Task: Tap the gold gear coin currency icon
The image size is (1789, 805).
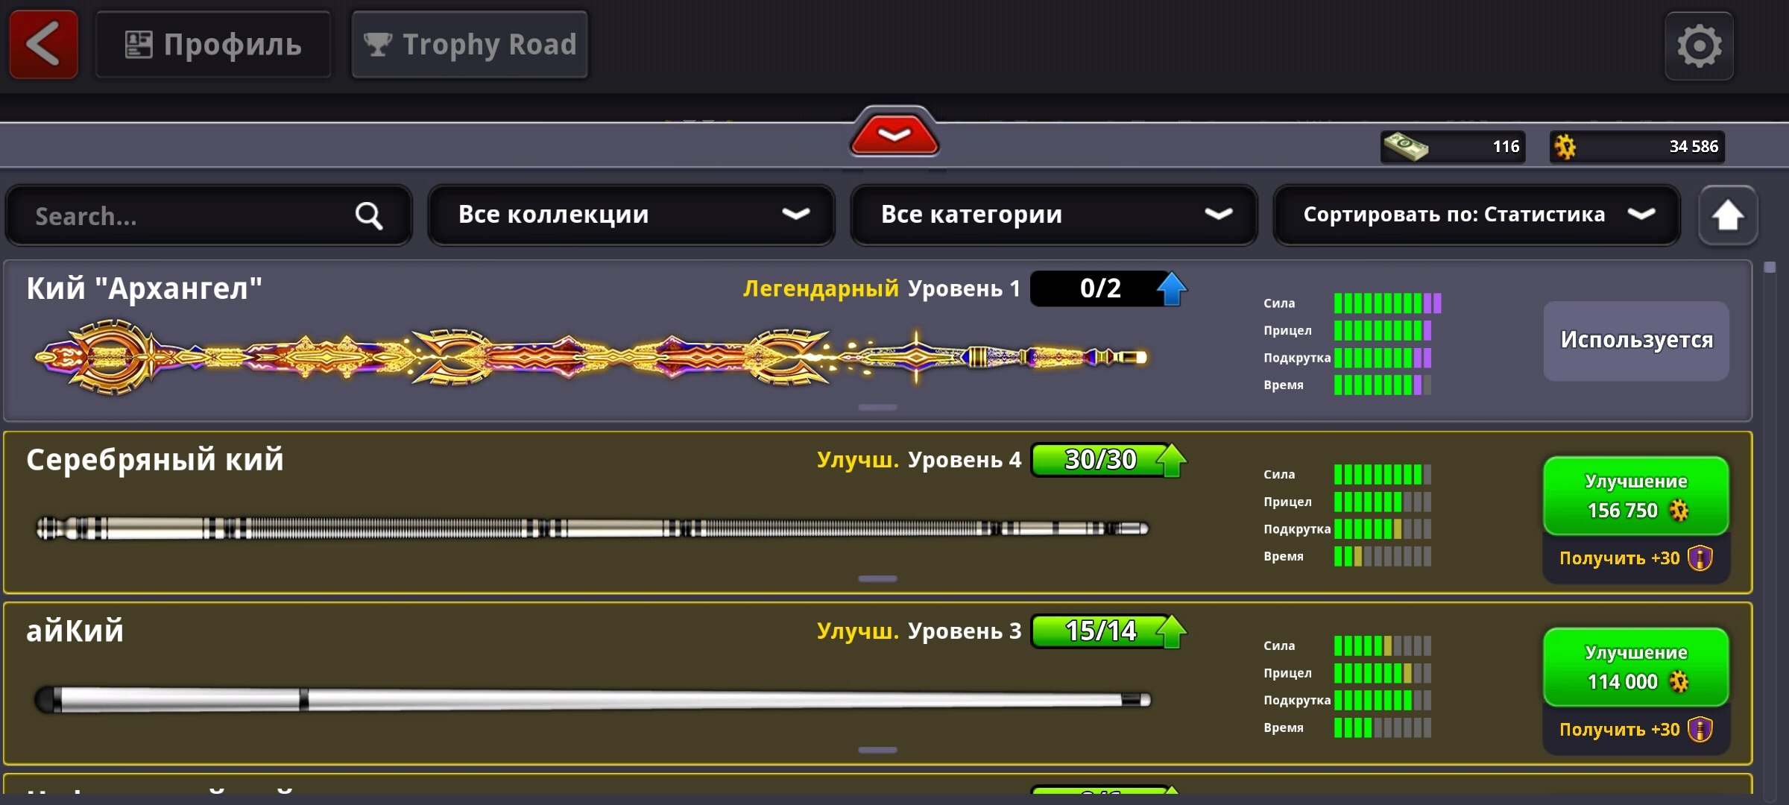Action: point(1565,147)
